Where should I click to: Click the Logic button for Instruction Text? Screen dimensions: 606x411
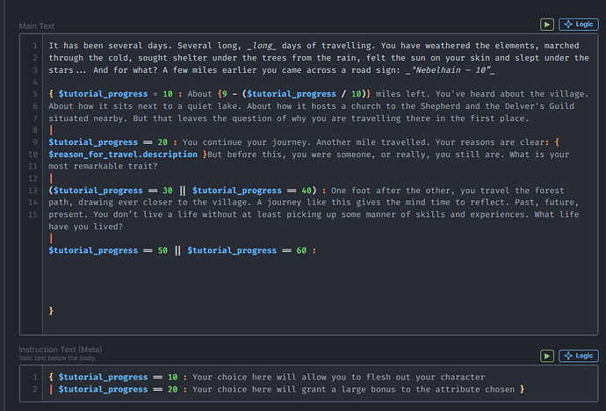coord(580,356)
